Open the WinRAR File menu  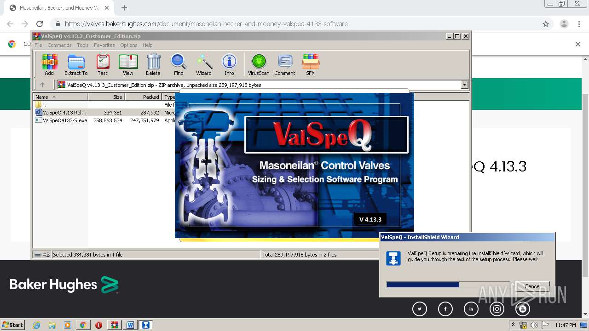[x=39, y=45]
